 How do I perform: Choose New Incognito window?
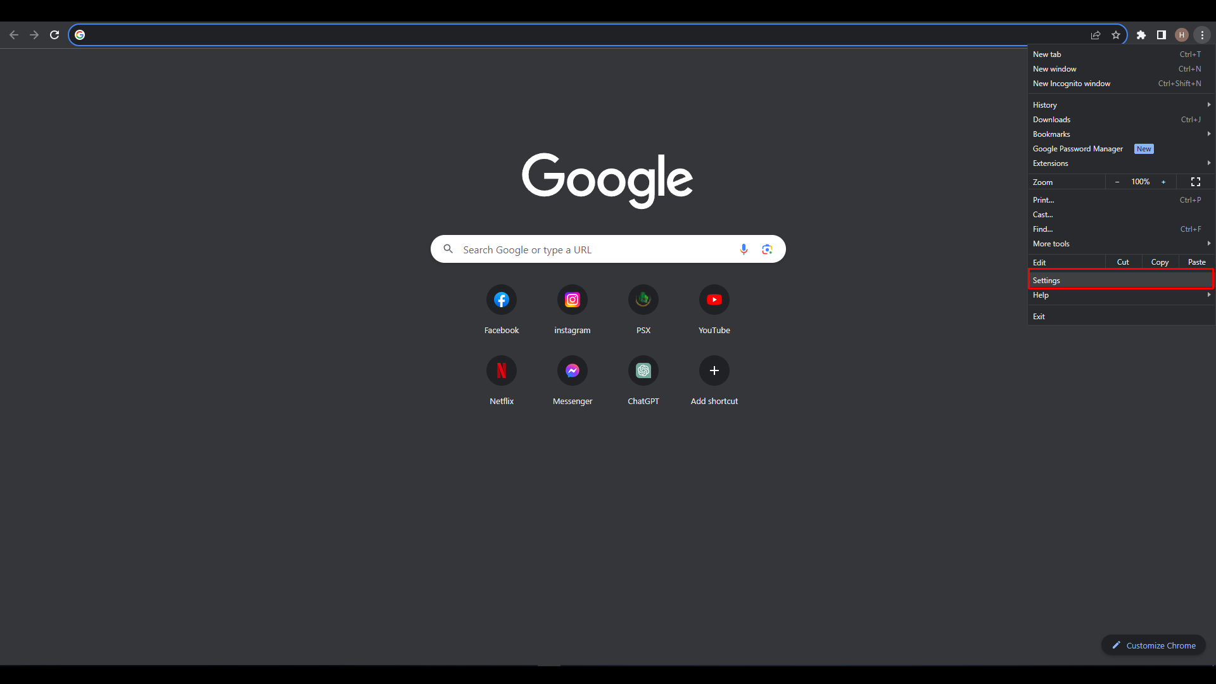pyautogui.click(x=1072, y=84)
